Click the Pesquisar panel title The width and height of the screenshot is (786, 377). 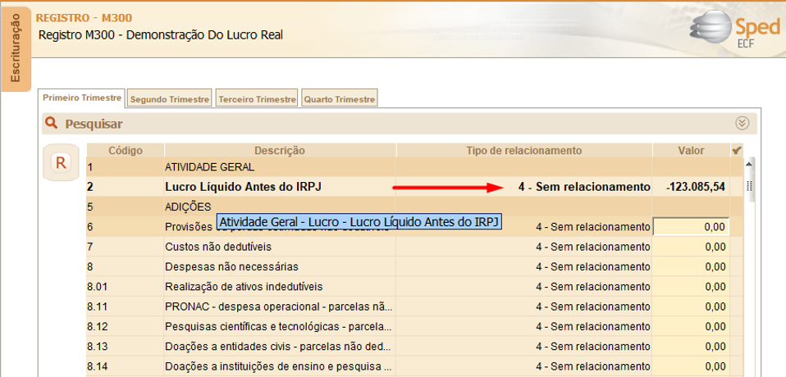click(x=94, y=124)
